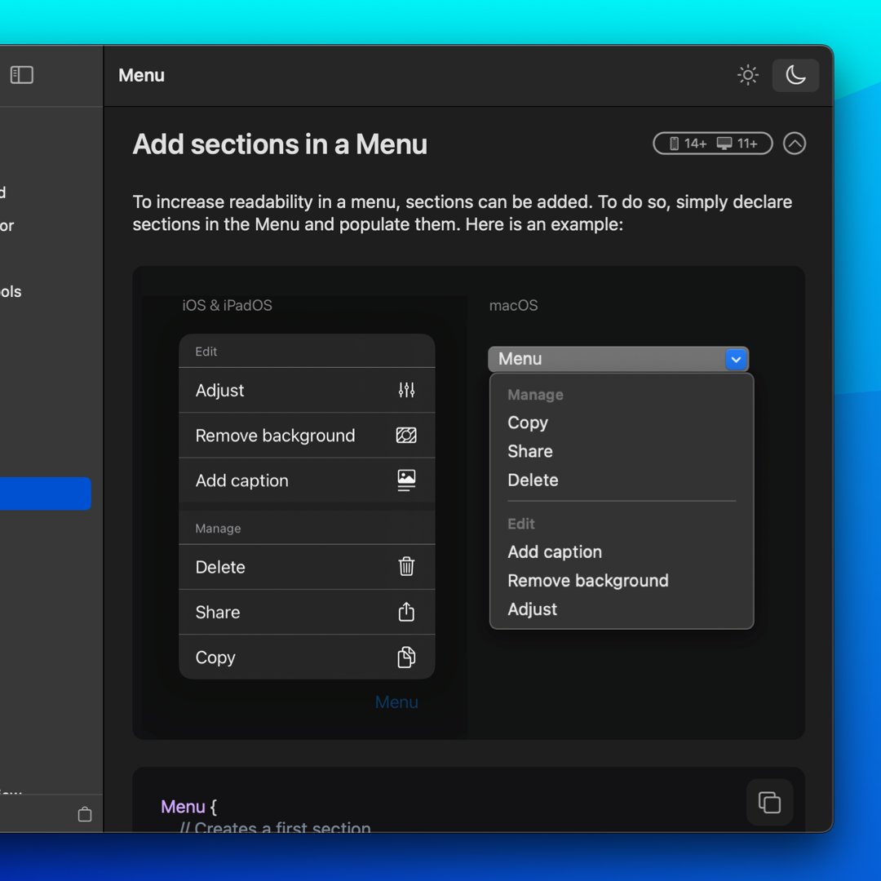Click the Menu title in the toolbar
Image resolution: width=881 pixels, height=881 pixels.
click(141, 75)
